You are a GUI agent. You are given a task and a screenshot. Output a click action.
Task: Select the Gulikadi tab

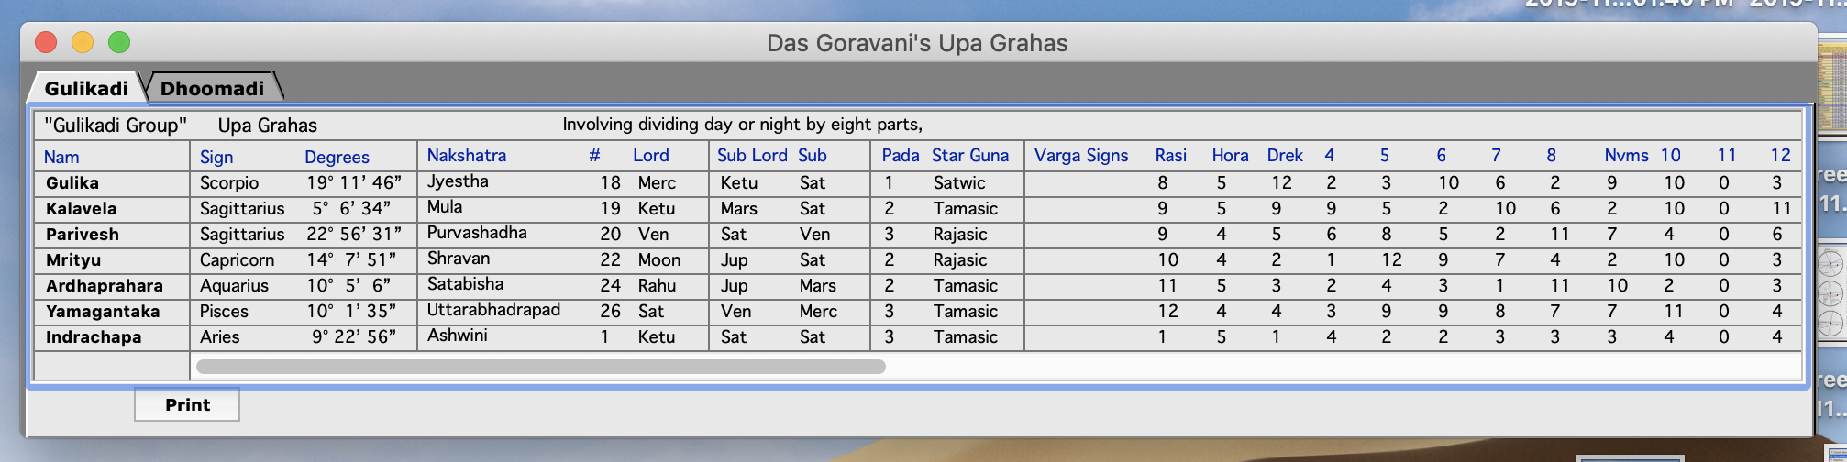[x=86, y=88]
